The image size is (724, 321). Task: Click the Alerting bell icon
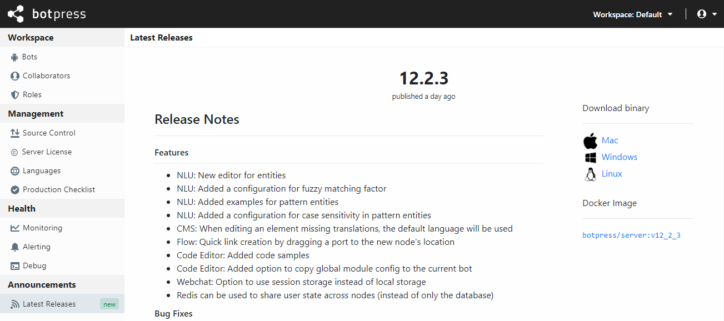tap(13, 247)
